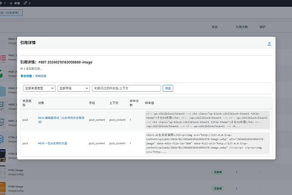The height and width of the screenshot is (195, 292).
Task: Click the 状态 column header in background
Action: pyautogui.click(x=215, y=26)
